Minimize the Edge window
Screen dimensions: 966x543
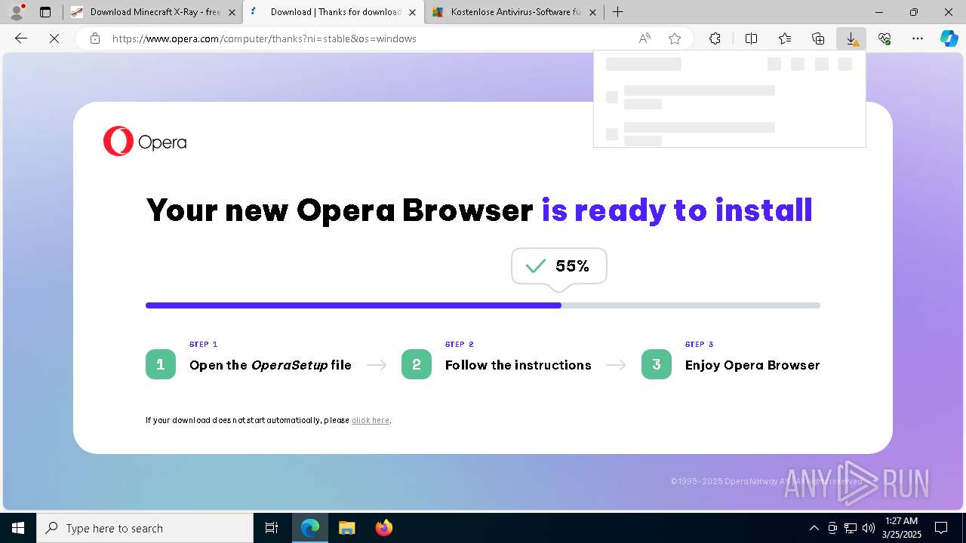click(x=879, y=12)
